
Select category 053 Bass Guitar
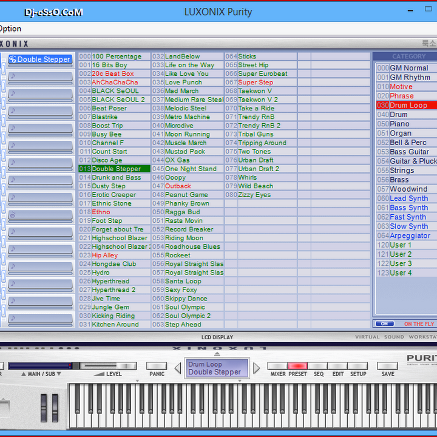(406, 152)
